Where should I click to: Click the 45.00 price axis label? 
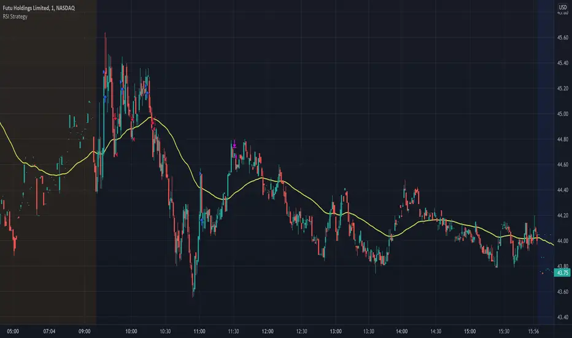tap(563, 114)
